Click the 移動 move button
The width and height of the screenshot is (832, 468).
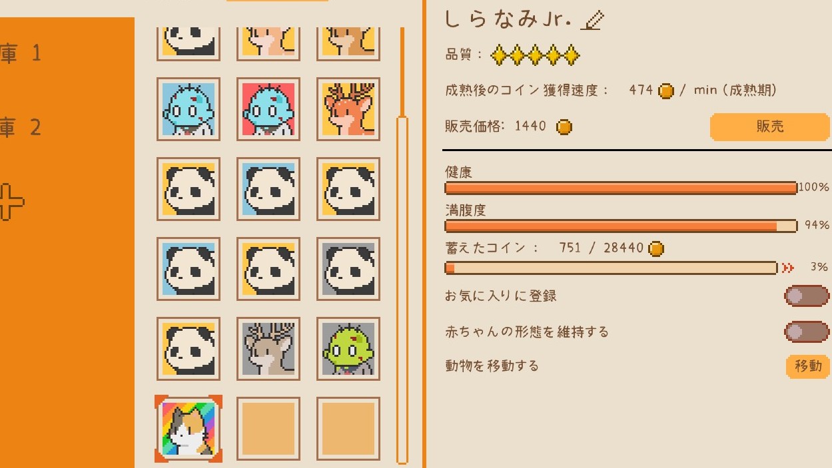pyautogui.click(x=808, y=366)
